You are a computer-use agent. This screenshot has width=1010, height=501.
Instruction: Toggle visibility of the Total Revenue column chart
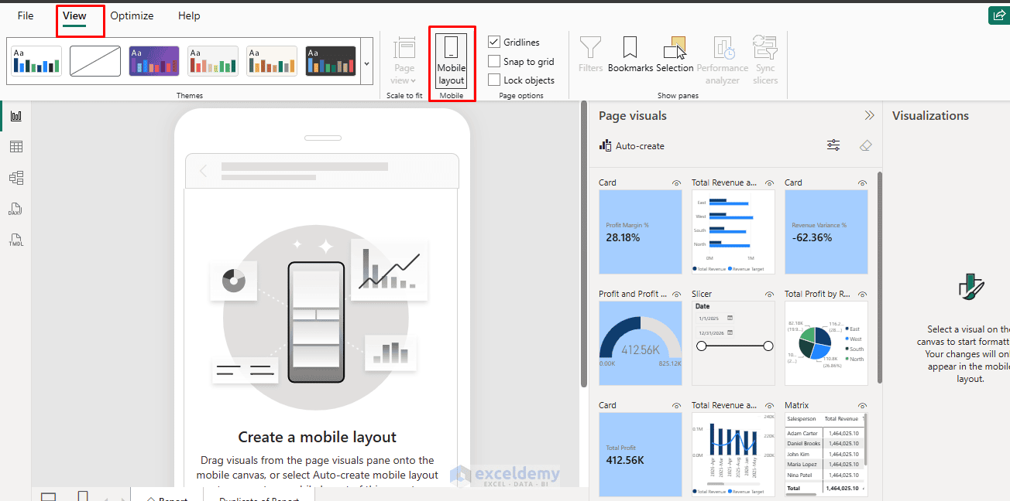(x=769, y=406)
